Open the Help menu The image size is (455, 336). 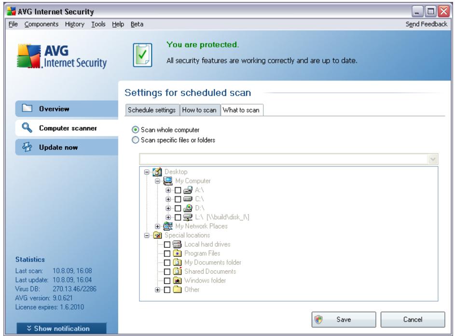(x=118, y=24)
